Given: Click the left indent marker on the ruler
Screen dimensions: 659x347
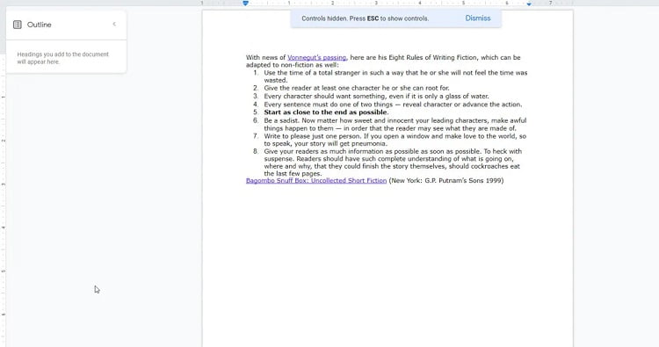Looking at the screenshot, I should point(245,4).
